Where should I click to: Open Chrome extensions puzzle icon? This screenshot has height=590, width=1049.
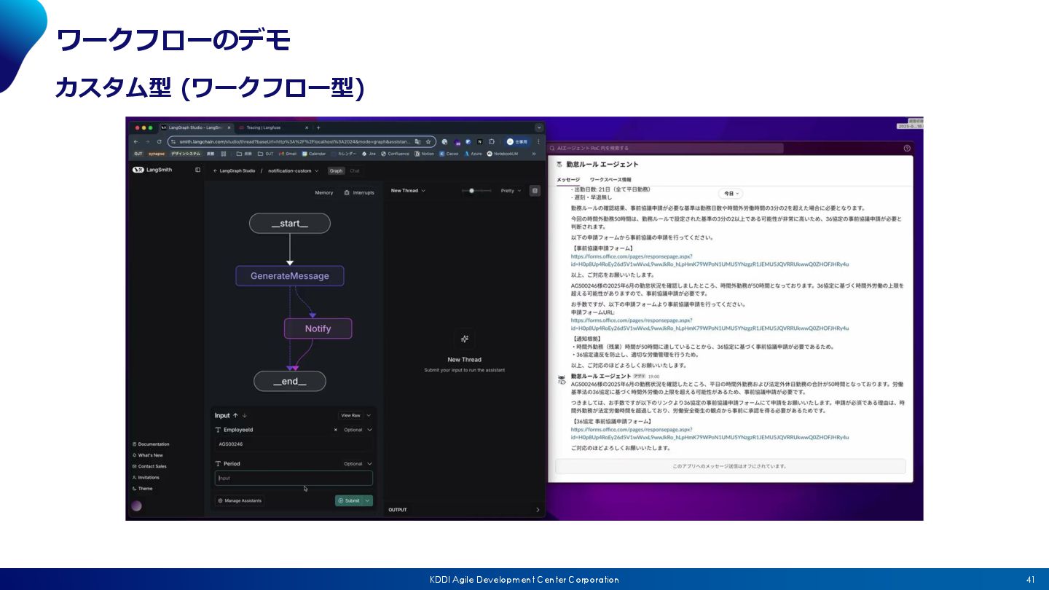click(x=492, y=141)
